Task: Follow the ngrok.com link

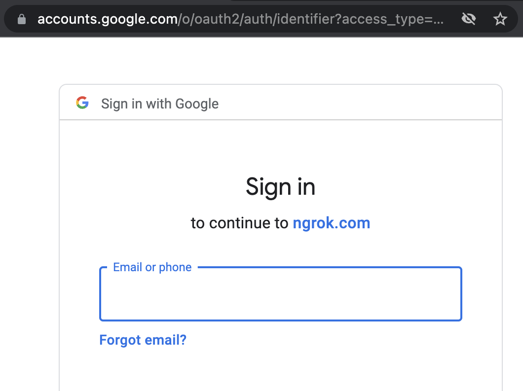Action: (331, 223)
